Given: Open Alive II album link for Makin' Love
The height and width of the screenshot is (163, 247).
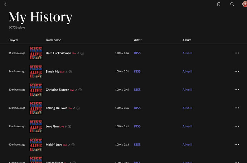Looking at the screenshot, I should 187,145.
